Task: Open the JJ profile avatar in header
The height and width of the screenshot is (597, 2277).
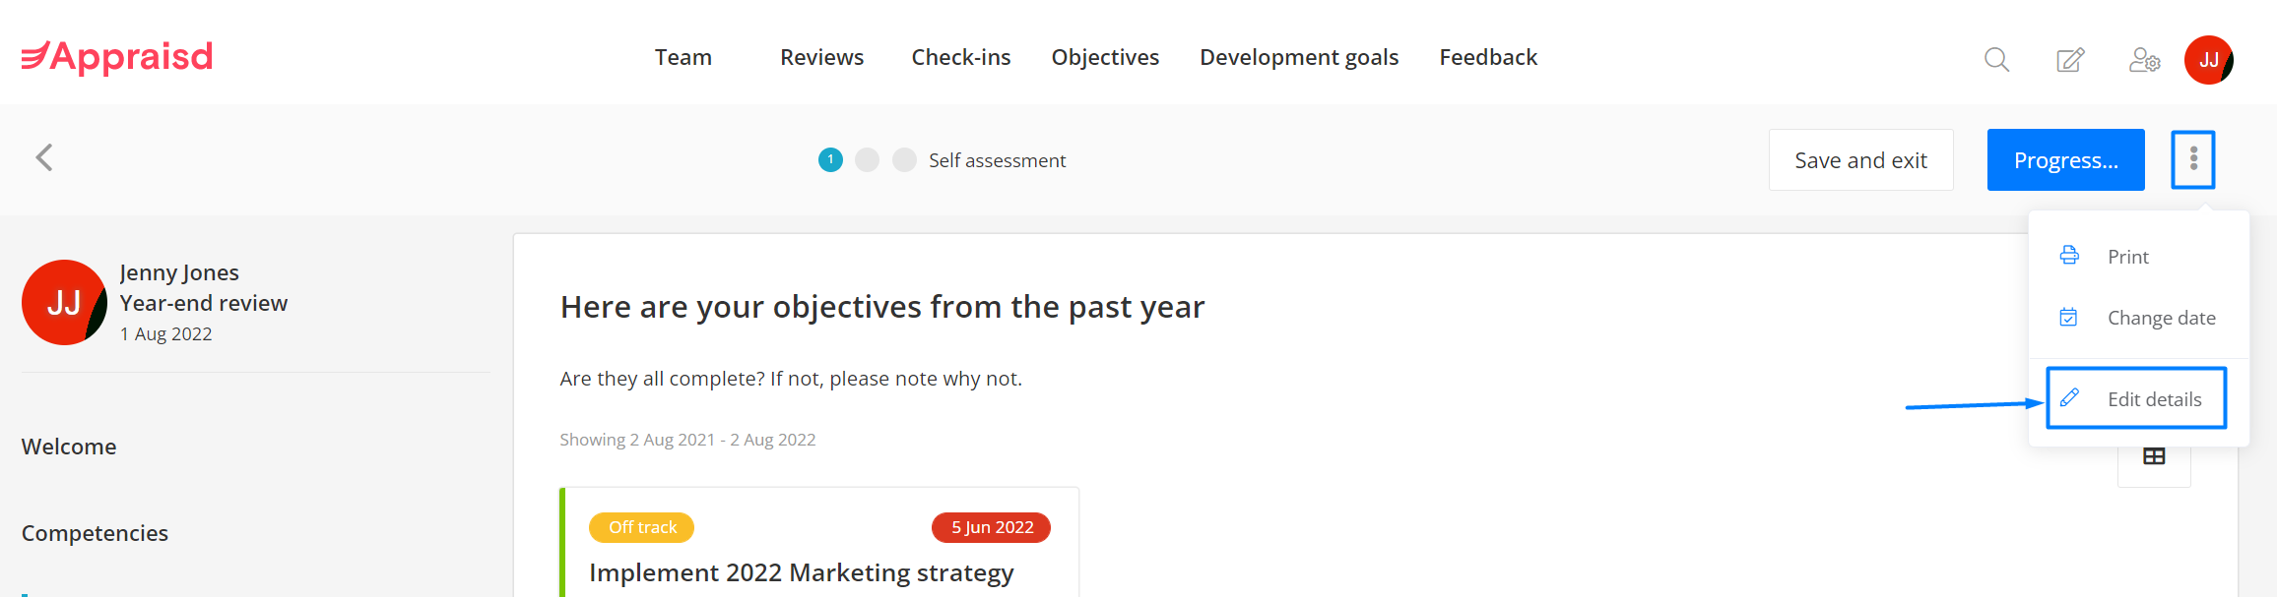Action: coord(2208,60)
